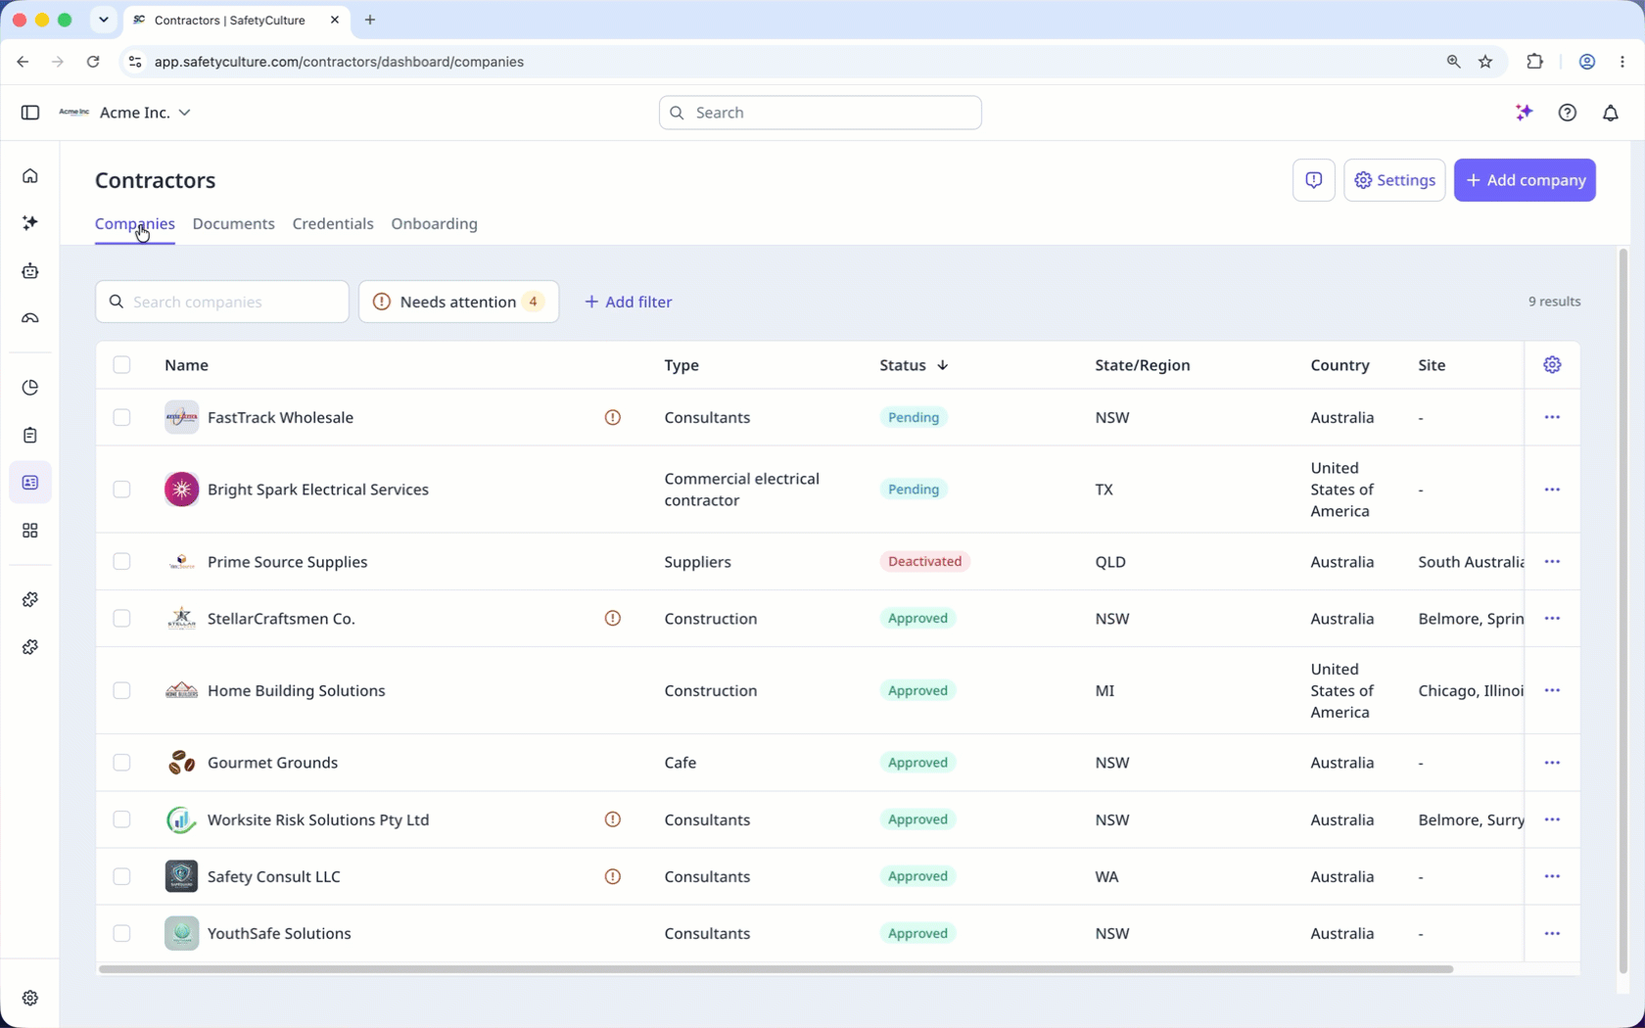Toggle the sidebar panel icon
1645x1028 pixels.
(x=30, y=113)
